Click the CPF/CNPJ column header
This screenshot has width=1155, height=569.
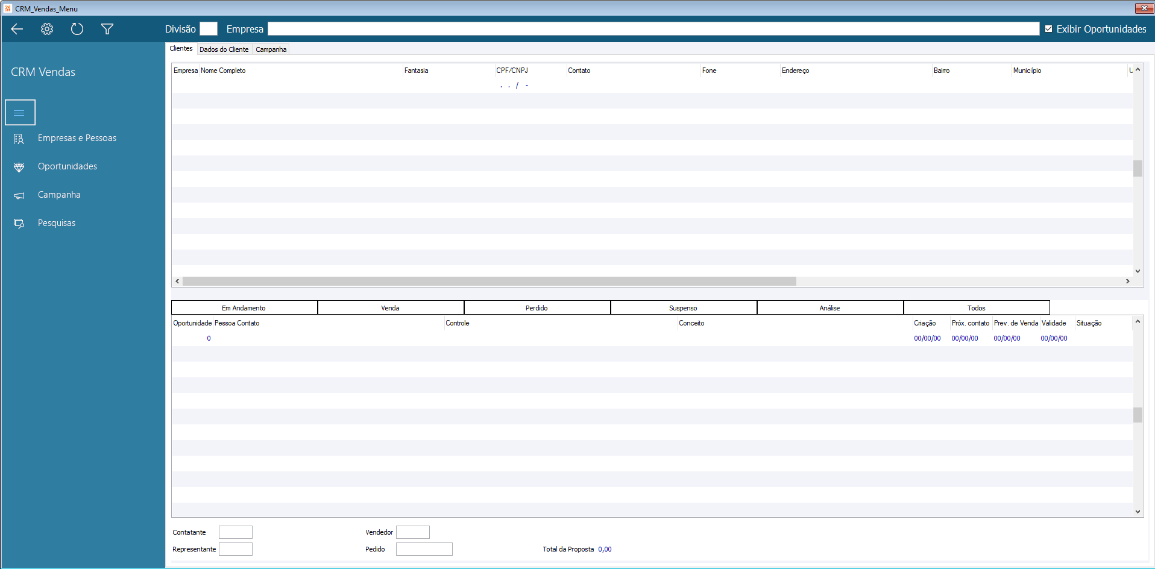pyautogui.click(x=530, y=71)
